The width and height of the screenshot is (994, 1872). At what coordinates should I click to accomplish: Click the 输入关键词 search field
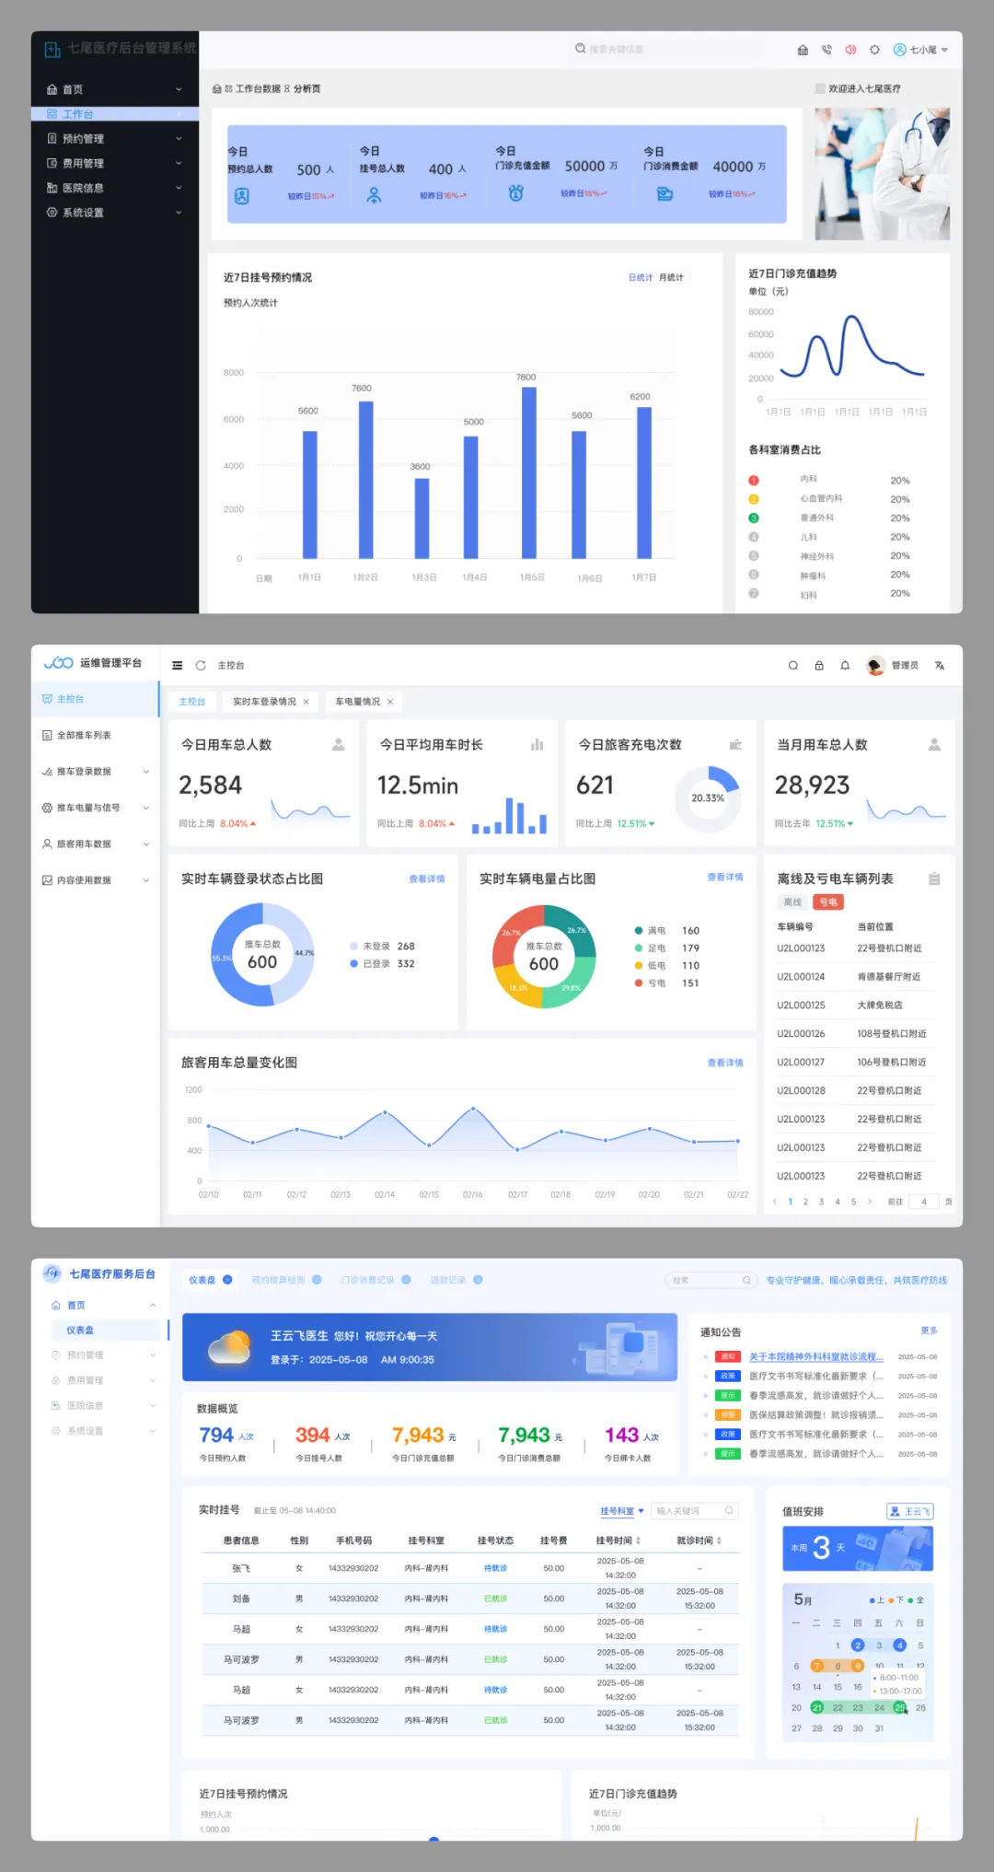[689, 1511]
